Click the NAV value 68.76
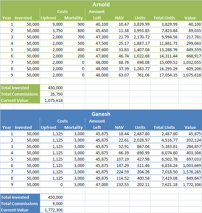202x213 pixels. point(124,62)
